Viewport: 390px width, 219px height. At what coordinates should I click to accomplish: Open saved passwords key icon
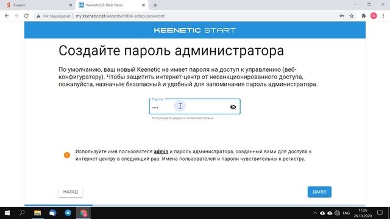click(x=342, y=16)
